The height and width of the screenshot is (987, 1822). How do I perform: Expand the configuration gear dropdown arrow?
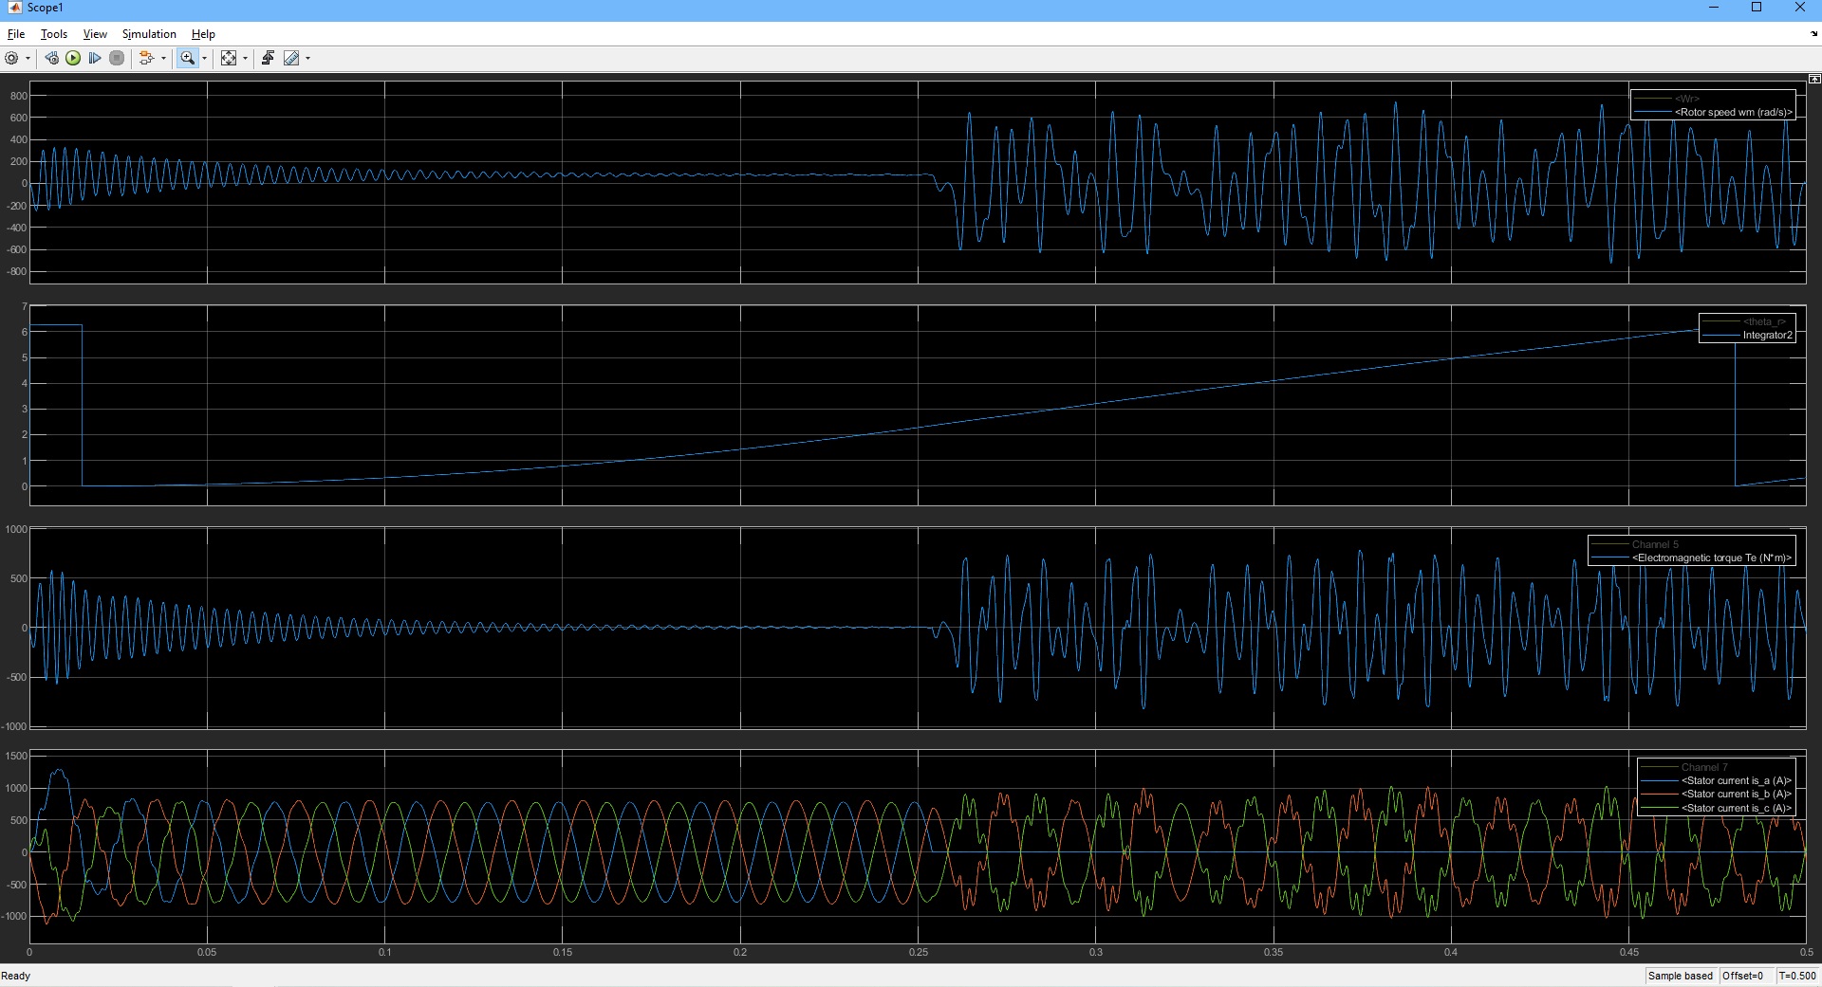coord(28,59)
